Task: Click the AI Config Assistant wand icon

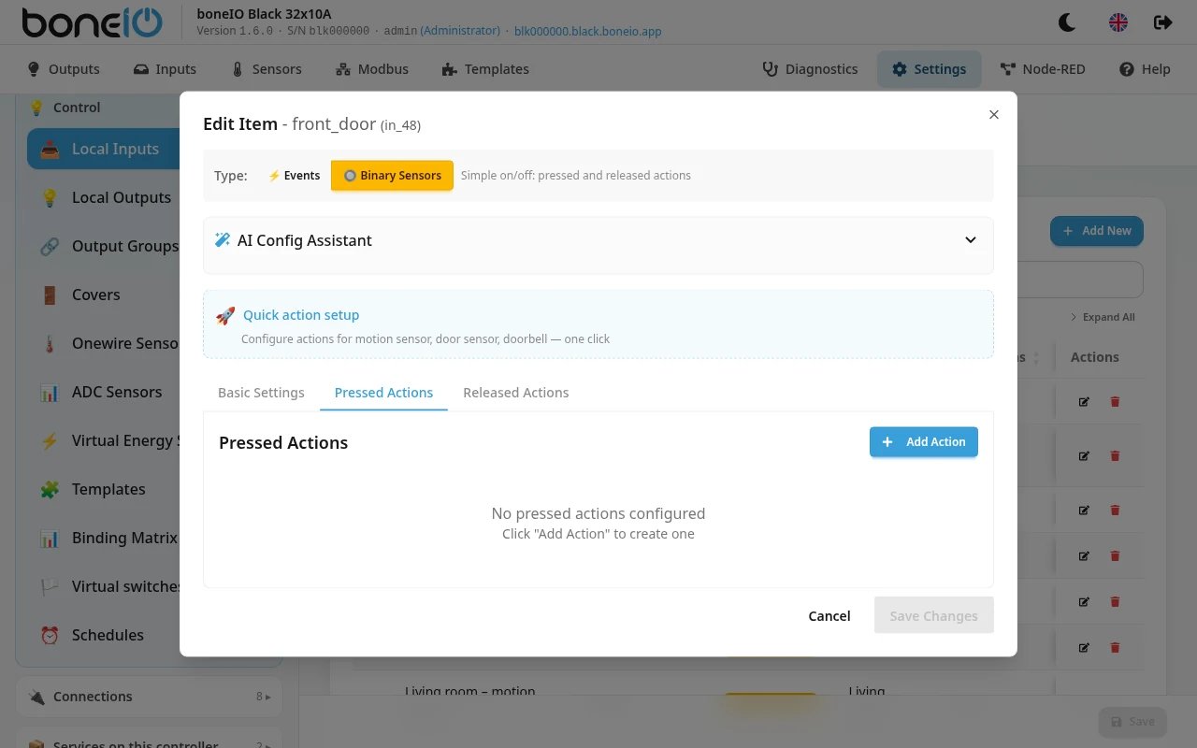Action: tap(223, 240)
